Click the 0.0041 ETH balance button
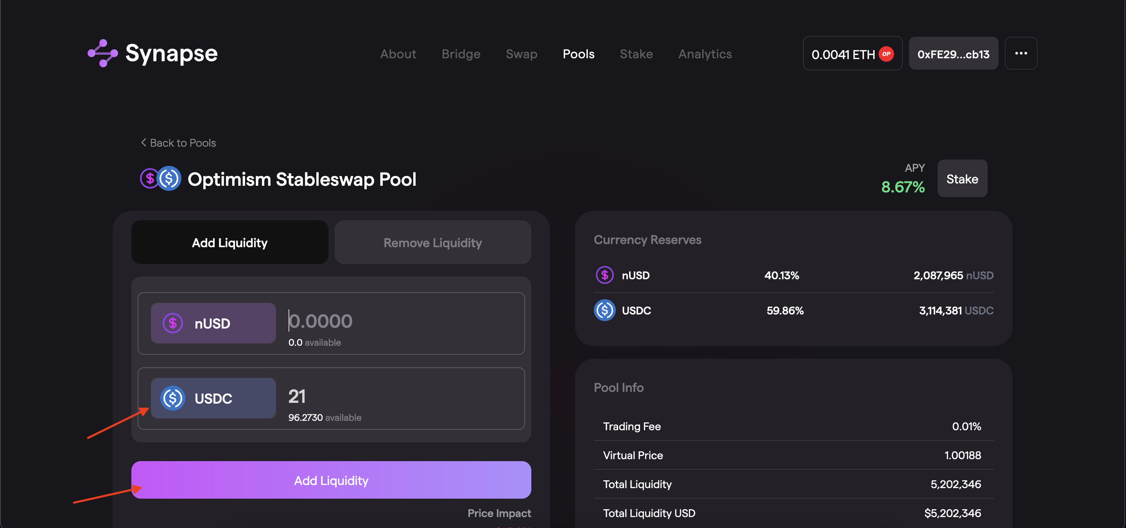The height and width of the screenshot is (528, 1126). pyautogui.click(x=852, y=53)
